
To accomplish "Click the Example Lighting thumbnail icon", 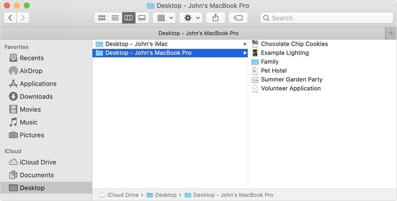I will pos(255,53).
